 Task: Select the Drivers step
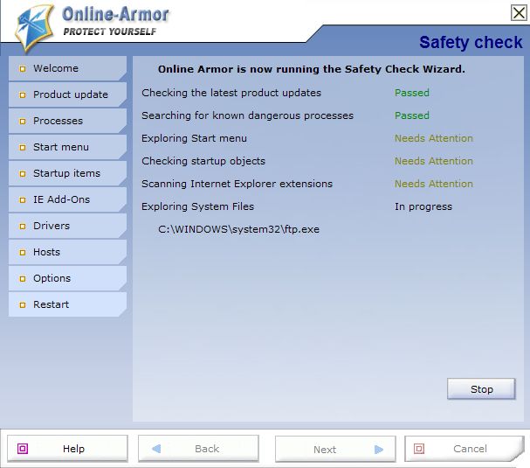(x=67, y=226)
